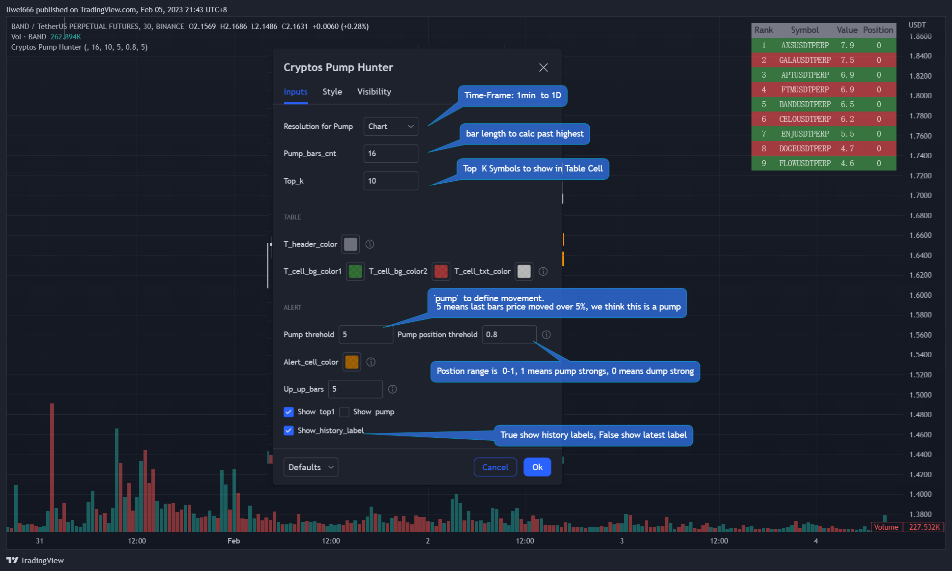Open the Visibility tab
952x571 pixels.
pyautogui.click(x=374, y=92)
